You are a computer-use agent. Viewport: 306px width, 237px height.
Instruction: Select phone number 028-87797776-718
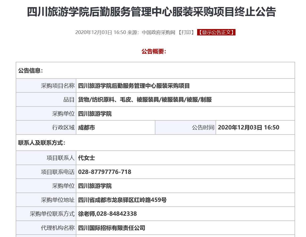[105, 172]
